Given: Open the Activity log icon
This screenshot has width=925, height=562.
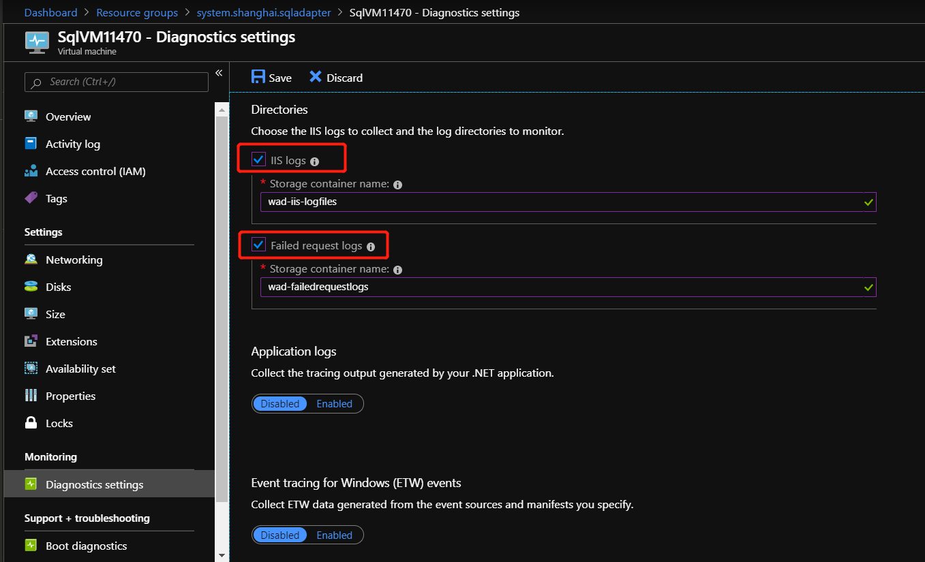Looking at the screenshot, I should point(31,144).
